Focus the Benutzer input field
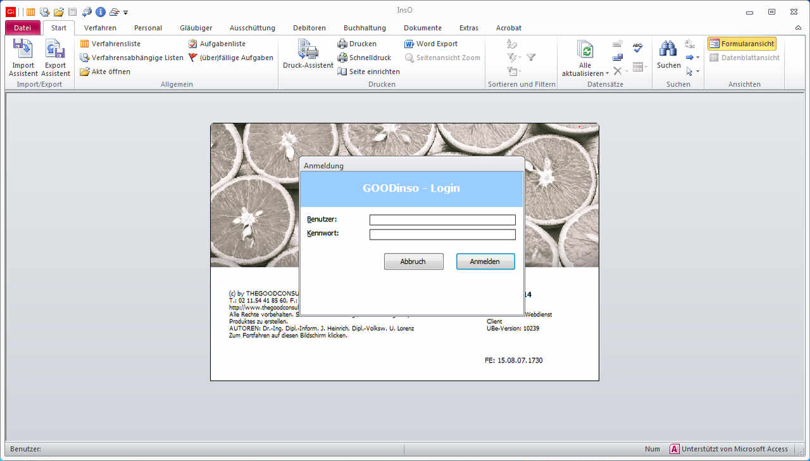The width and height of the screenshot is (810, 461). point(442,220)
